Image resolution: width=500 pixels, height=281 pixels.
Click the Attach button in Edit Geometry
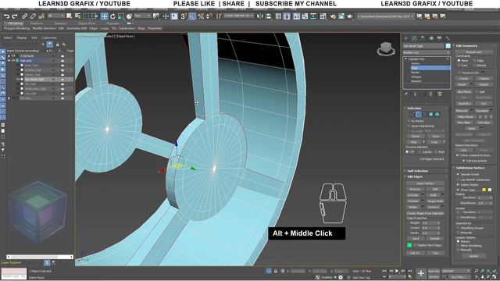(462, 84)
